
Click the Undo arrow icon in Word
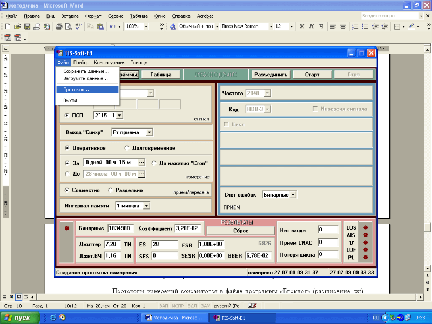click(x=112, y=26)
